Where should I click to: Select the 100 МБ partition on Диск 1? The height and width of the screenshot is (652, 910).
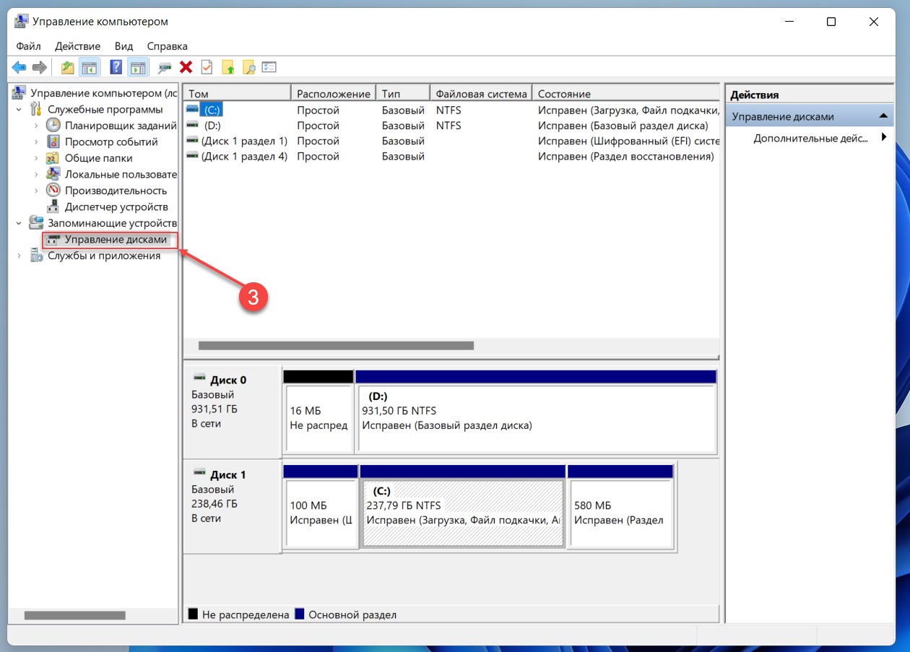tap(321, 513)
